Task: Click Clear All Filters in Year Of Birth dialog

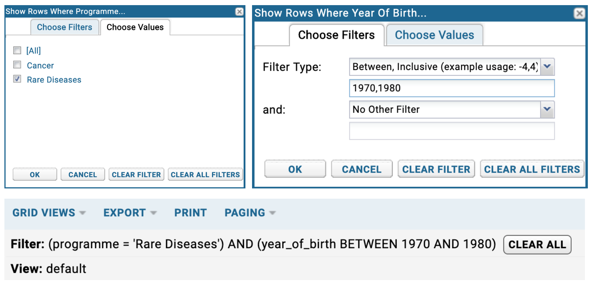Action: click(x=532, y=169)
